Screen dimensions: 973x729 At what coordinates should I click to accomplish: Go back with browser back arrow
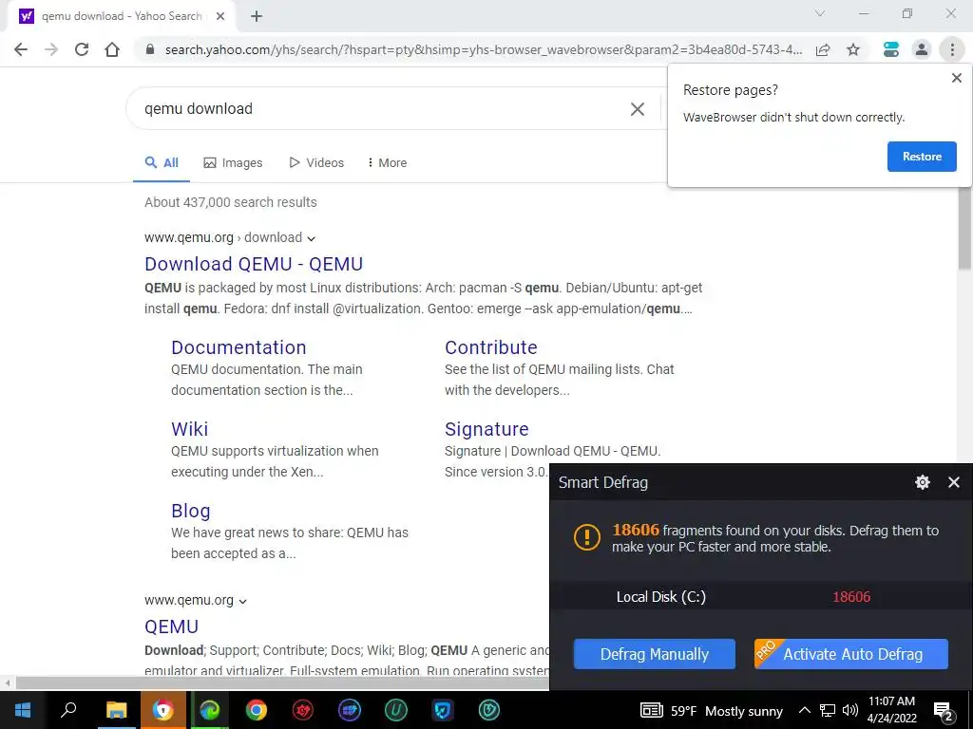21,49
